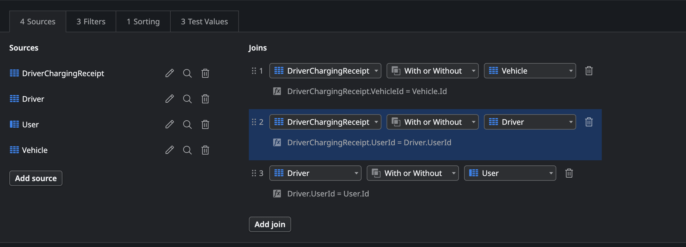Viewport: 686px width, 247px height.
Task: Edit the DriverChargingReceipt source
Action: pyautogui.click(x=169, y=73)
